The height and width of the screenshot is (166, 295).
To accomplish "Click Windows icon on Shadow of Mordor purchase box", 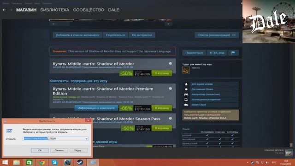I will coord(170,64).
